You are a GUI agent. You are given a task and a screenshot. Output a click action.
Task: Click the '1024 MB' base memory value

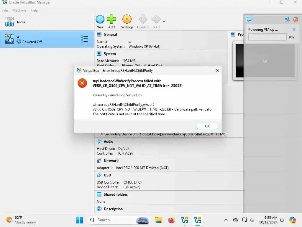[129, 61]
